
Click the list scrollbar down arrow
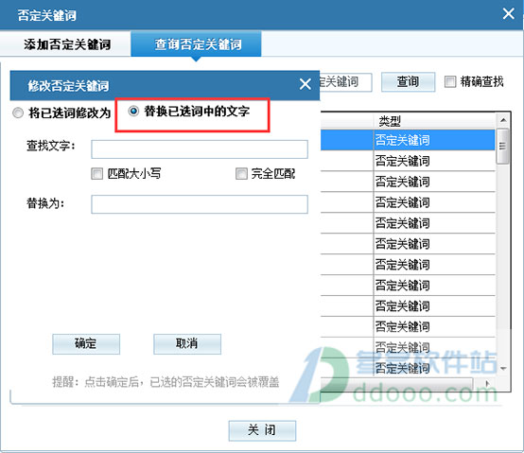click(x=503, y=369)
